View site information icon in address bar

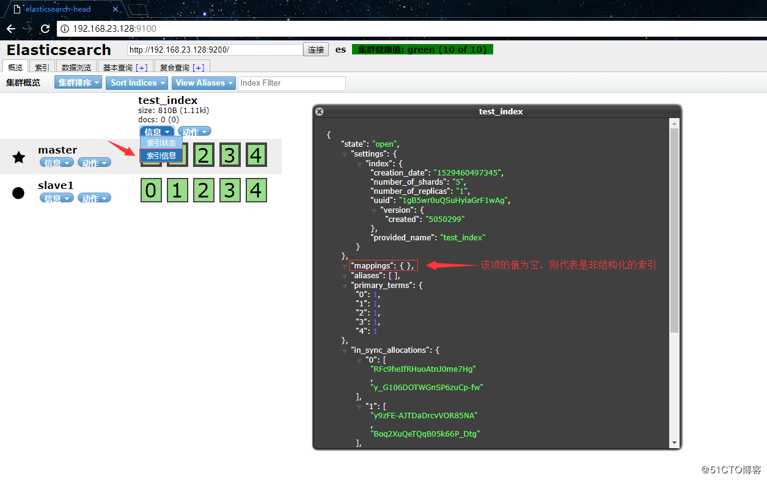(65, 29)
